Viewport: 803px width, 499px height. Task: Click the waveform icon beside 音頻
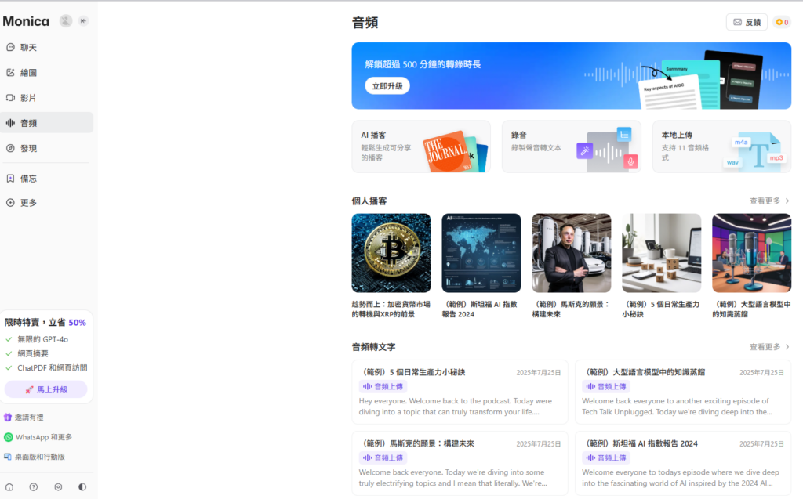point(10,123)
